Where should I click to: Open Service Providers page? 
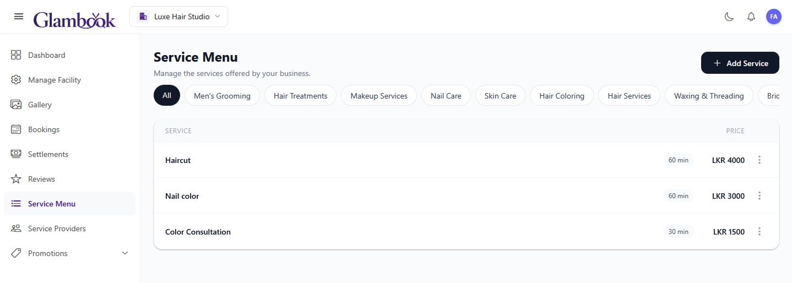tap(57, 228)
